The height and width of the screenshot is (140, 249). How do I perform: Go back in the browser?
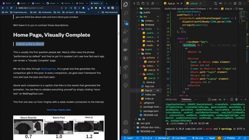pos(3,8)
